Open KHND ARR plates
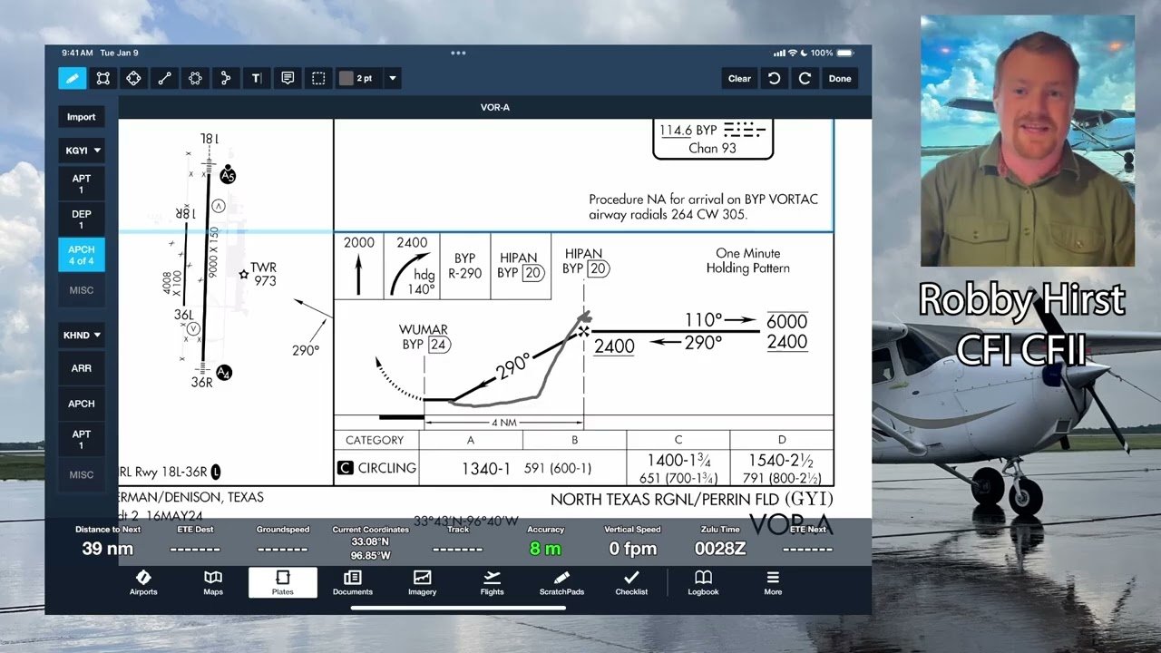The width and height of the screenshot is (1161, 653). (x=82, y=368)
